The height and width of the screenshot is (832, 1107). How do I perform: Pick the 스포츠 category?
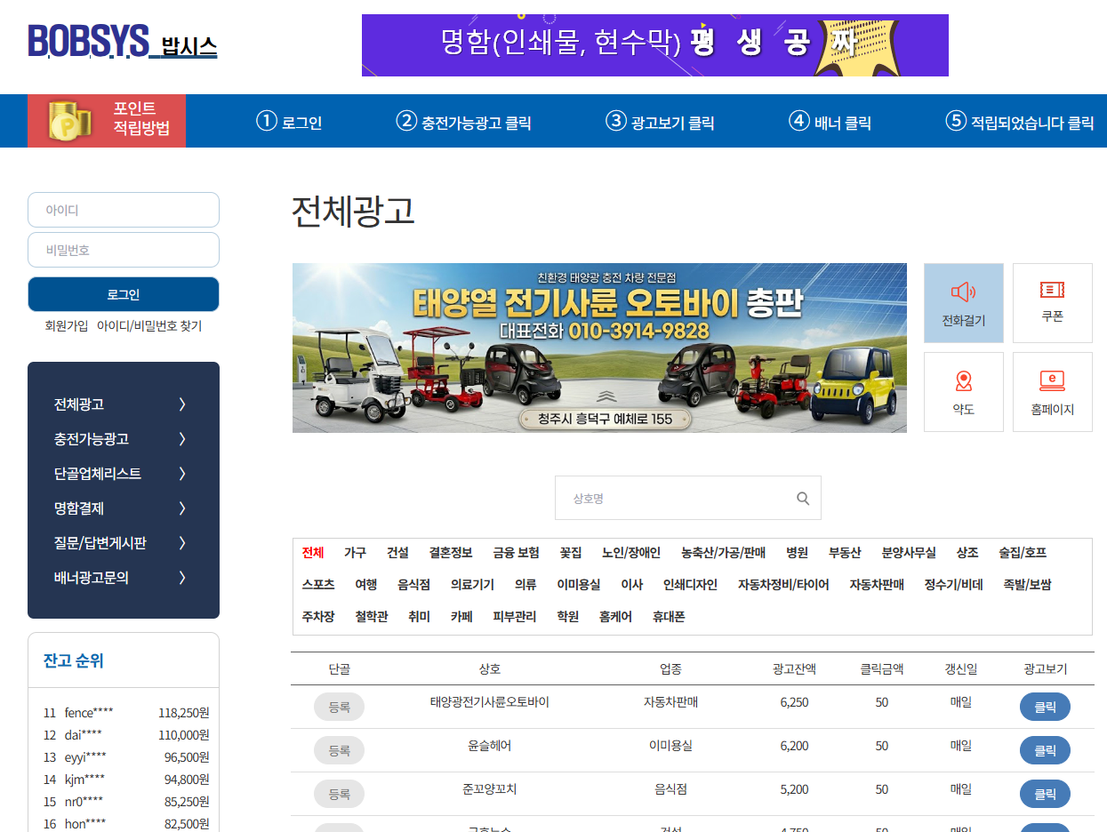point(318,585)
